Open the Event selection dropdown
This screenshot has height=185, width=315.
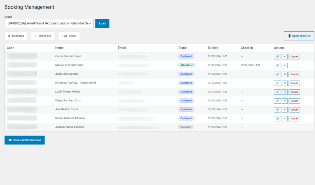(49, 23)
